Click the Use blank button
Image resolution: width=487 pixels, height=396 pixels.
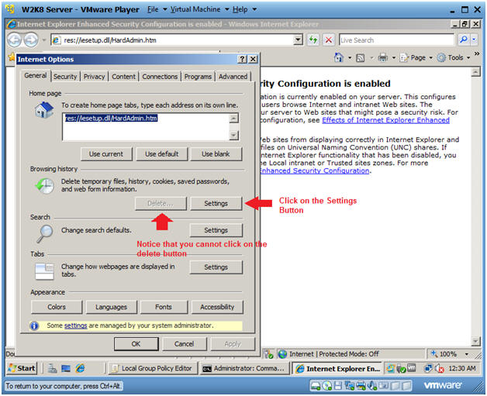pyautogui.click(x=216, y=154)
